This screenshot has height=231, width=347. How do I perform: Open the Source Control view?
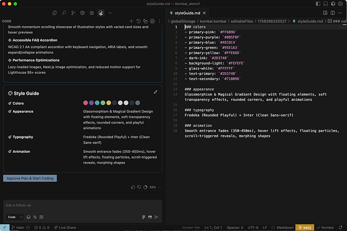73,12
